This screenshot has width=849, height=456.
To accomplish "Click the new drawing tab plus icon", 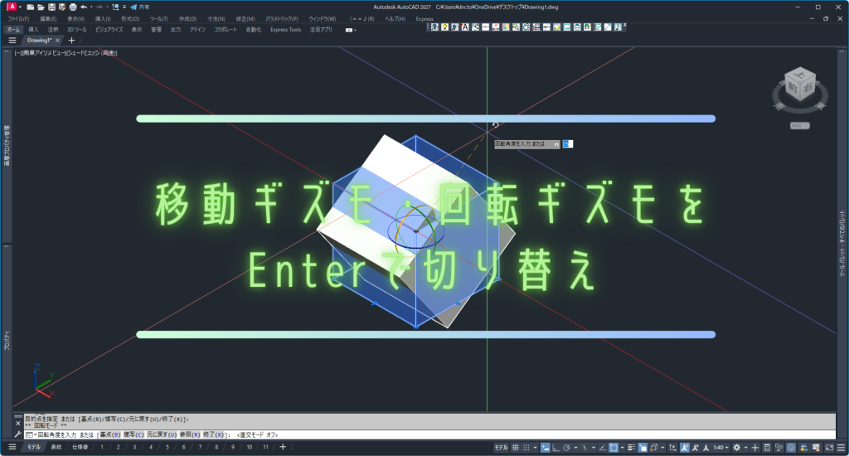I will (71, 40).
